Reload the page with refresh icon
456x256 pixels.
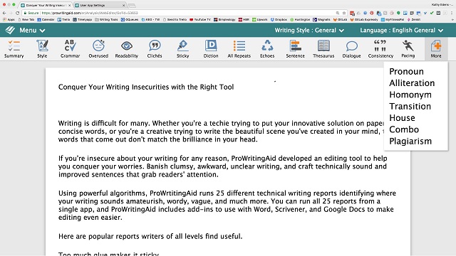point(17,13)
